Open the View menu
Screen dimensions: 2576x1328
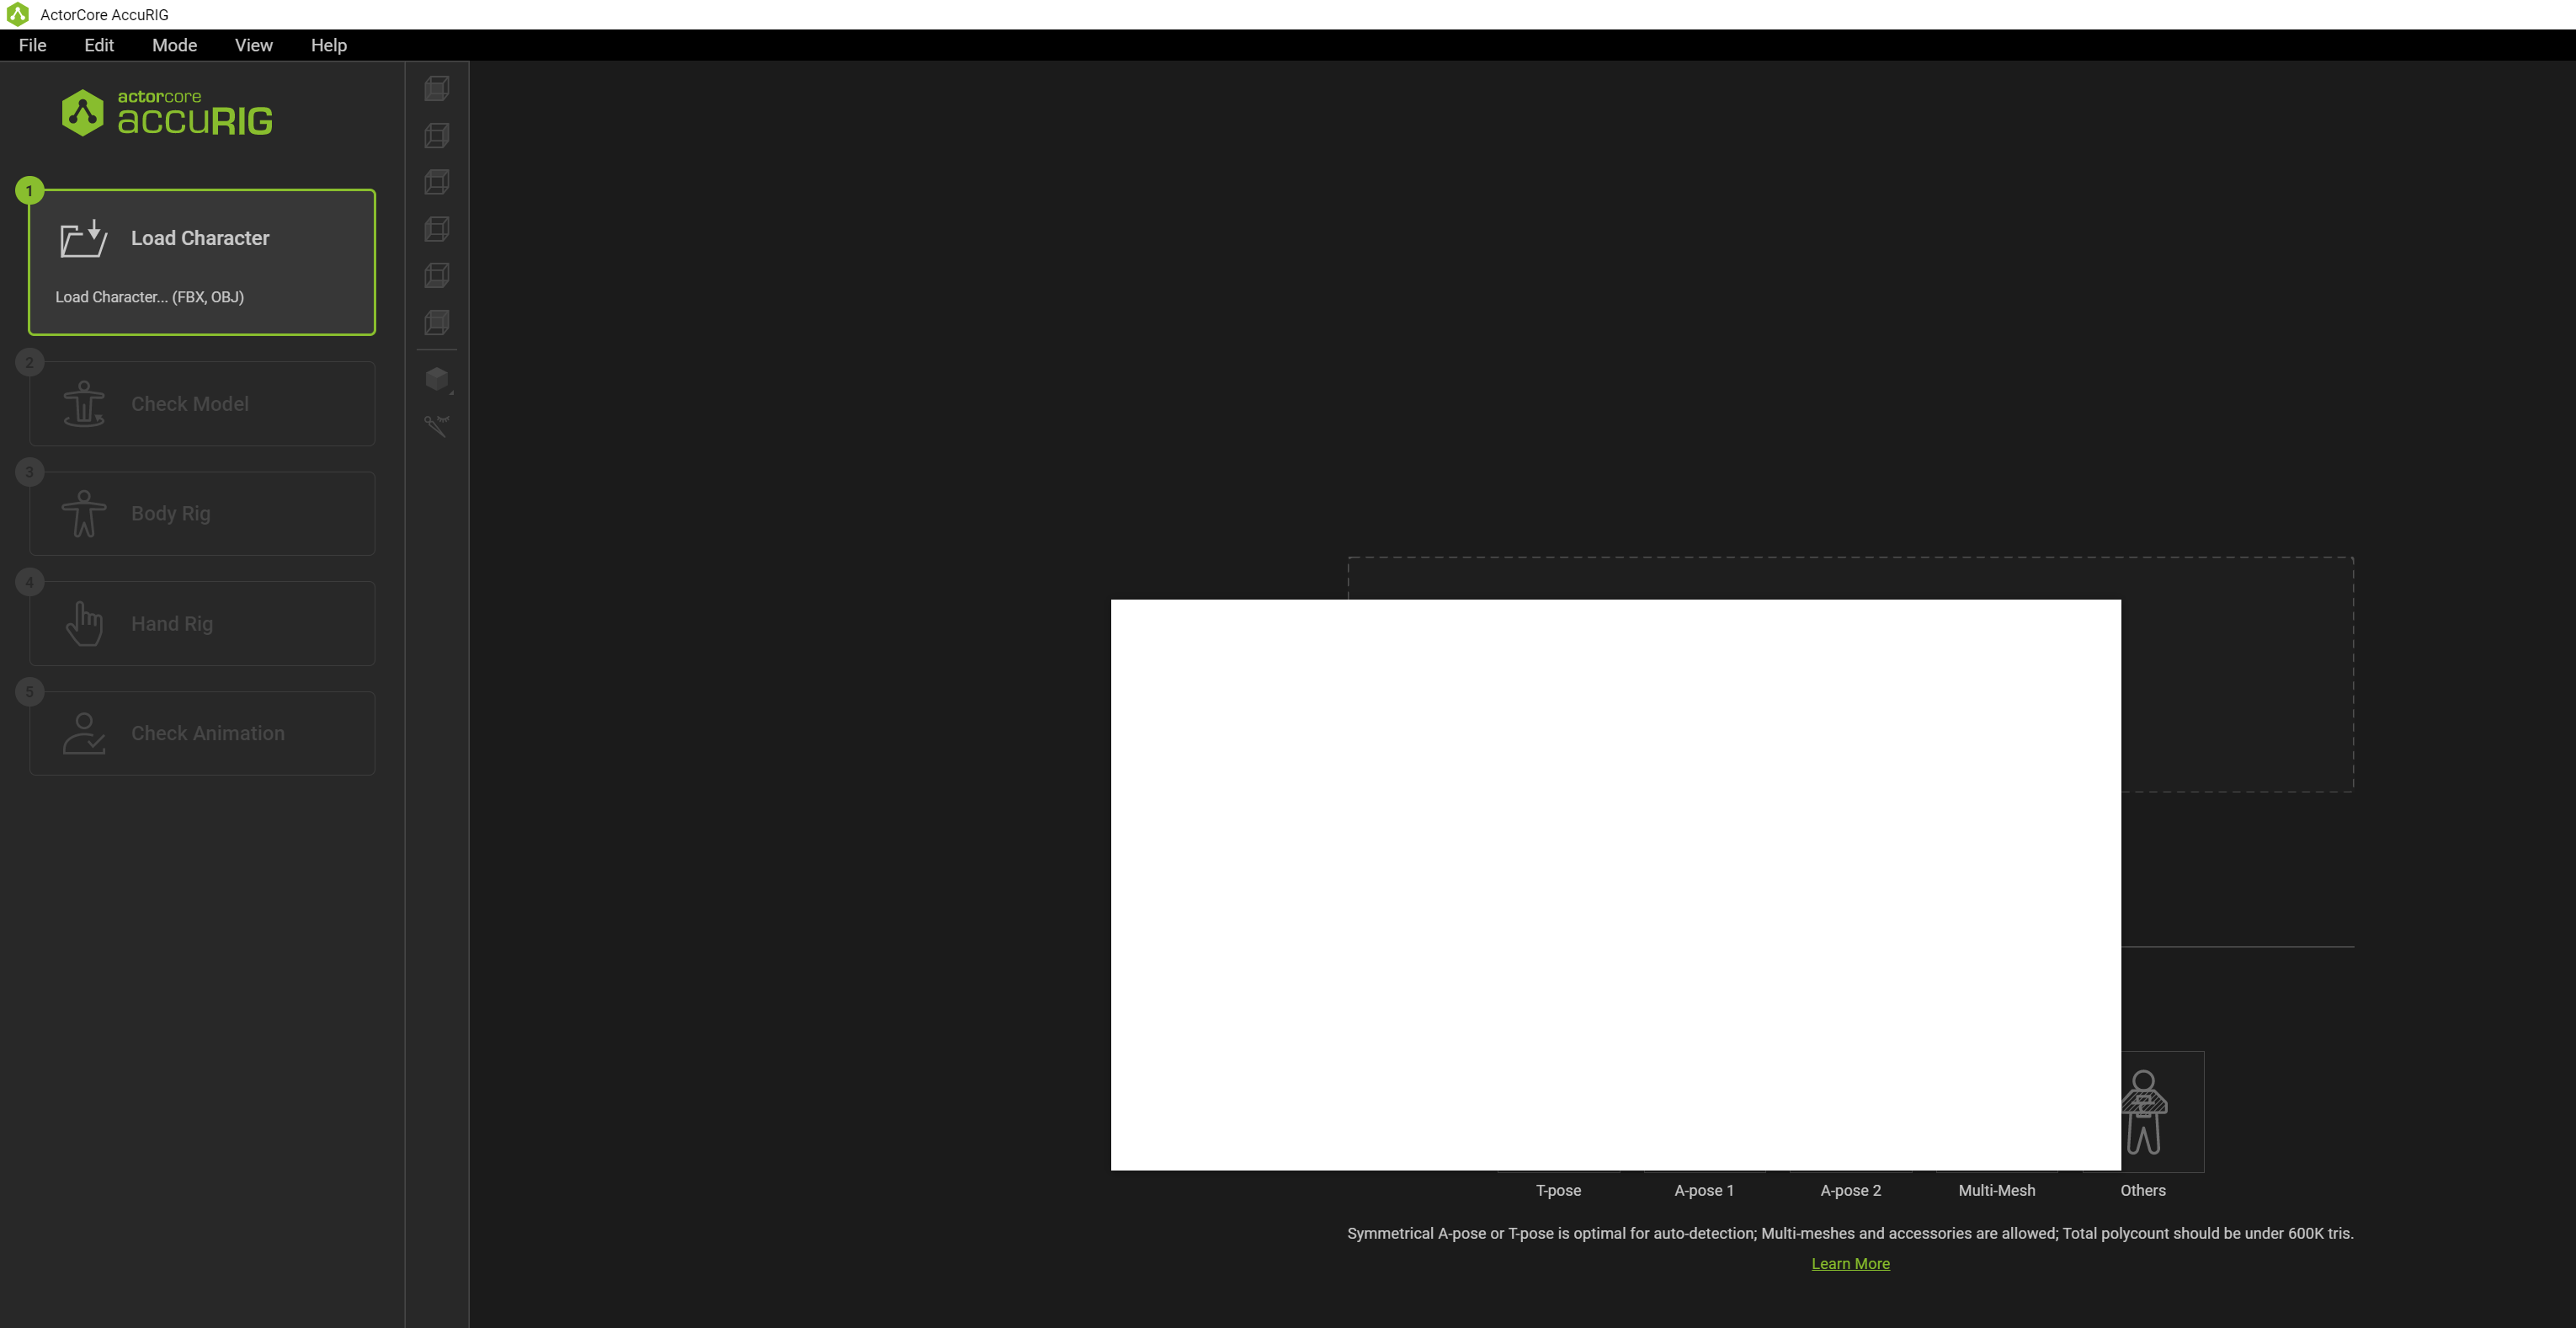point(253,45)
